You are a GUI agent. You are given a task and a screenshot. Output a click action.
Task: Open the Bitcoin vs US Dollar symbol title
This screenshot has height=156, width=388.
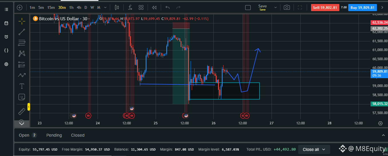pyautogui.click(x=59, y=19)
